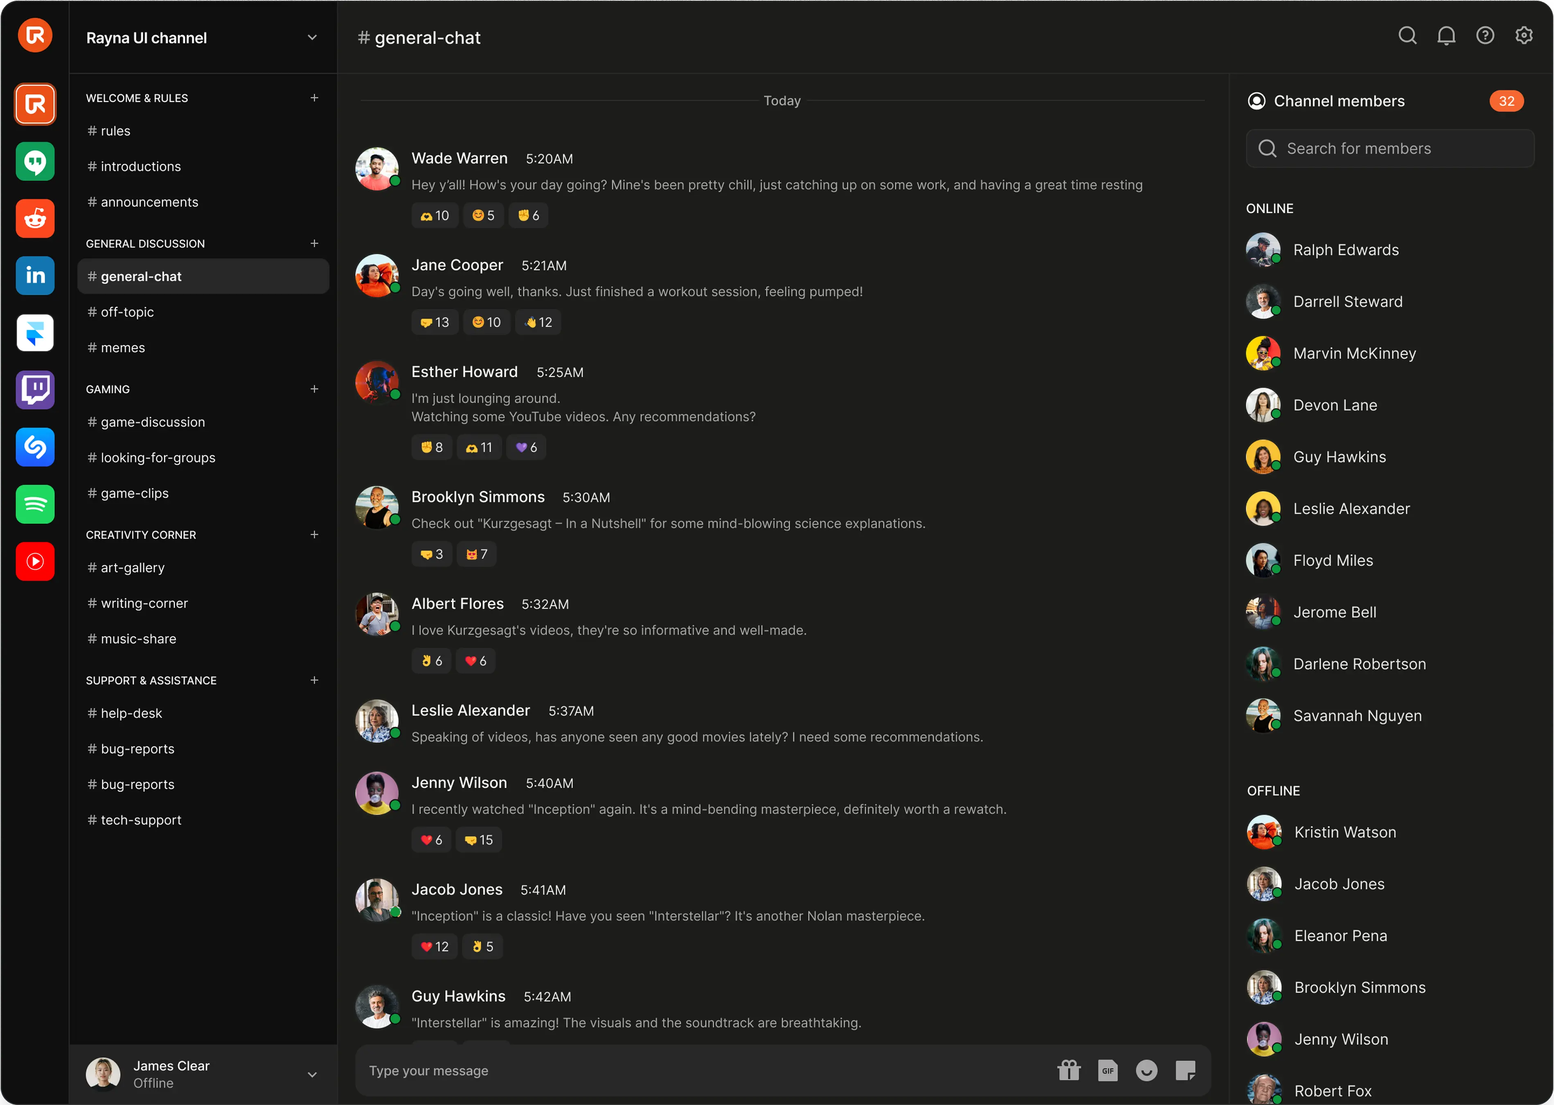
Task: Open the notification bell at the top
Action: point(1446,35)
